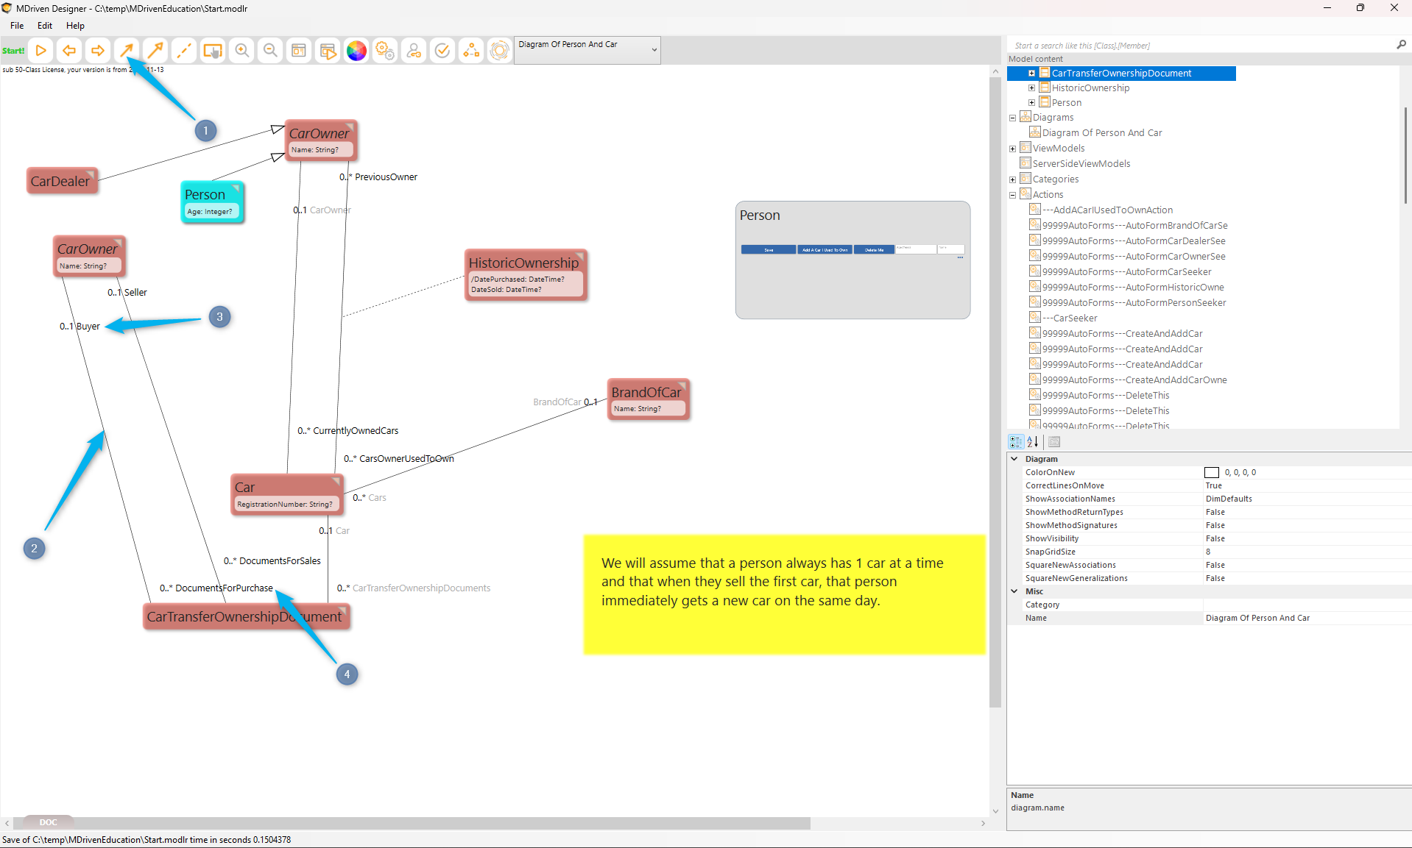The width and height of the screenshot is (1412, 848).
Task: Collapse the Actions tree node
Action: click(1012, 195)
